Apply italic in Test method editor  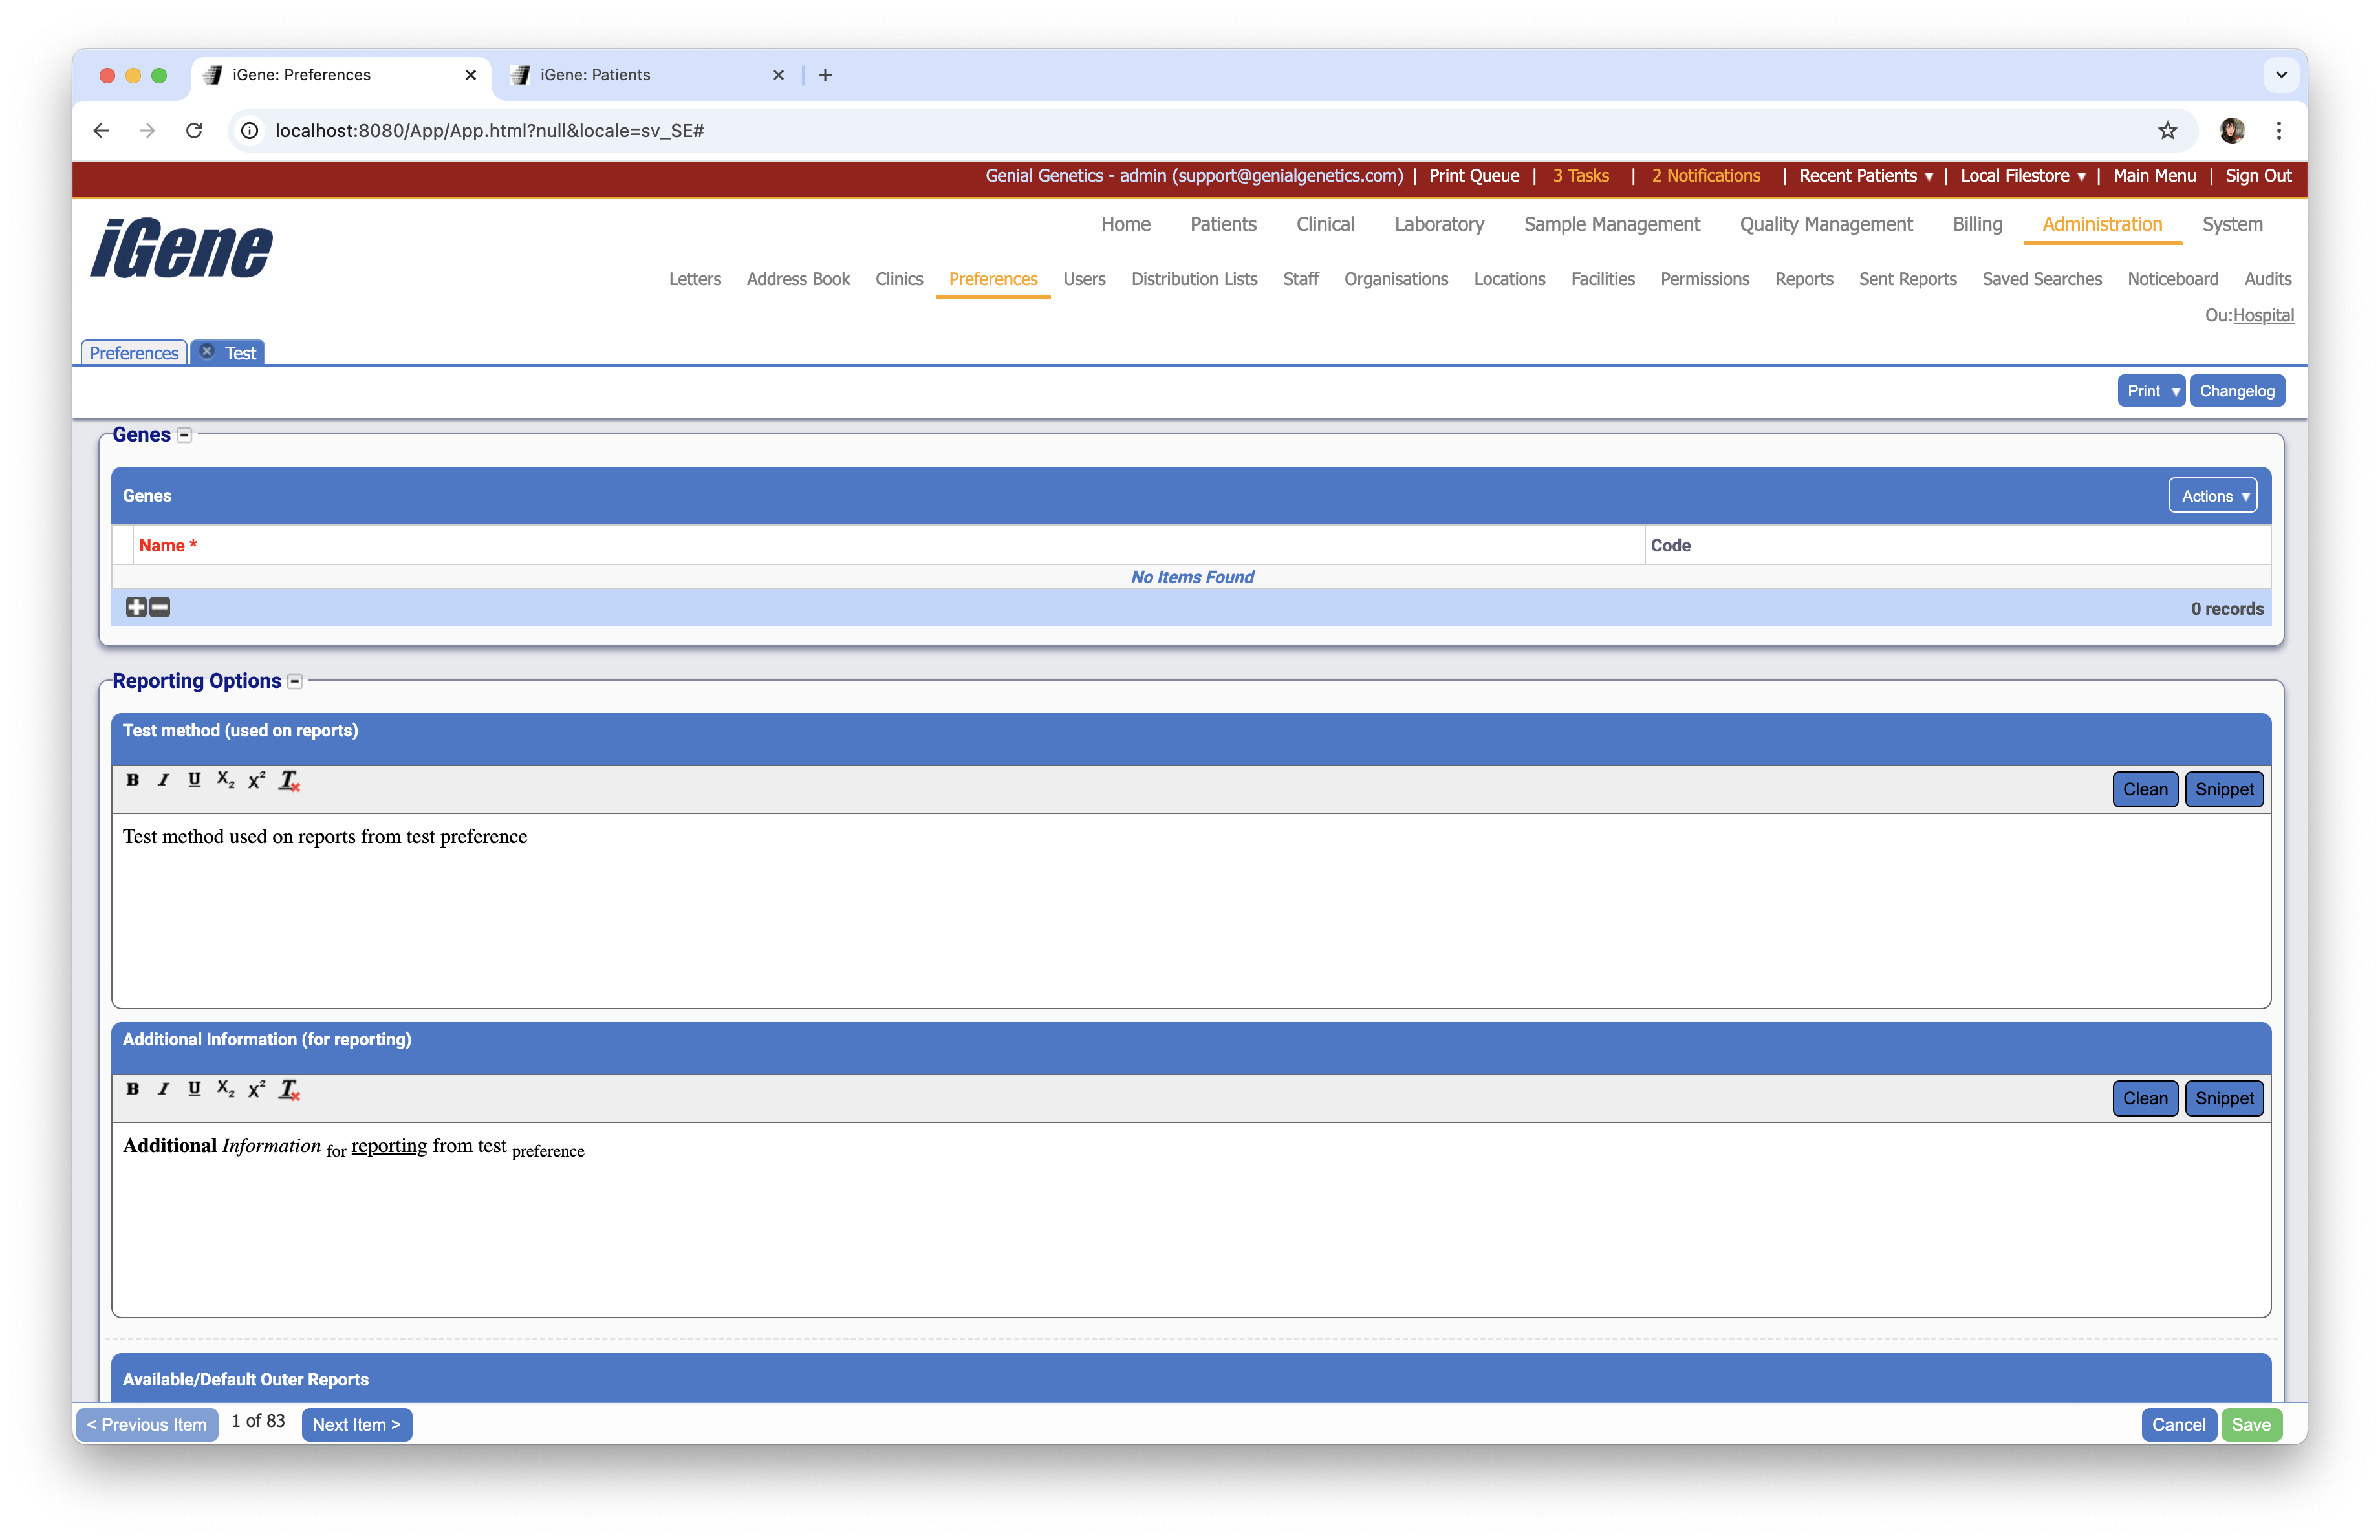pyautogui.click(x=163, y=780)
